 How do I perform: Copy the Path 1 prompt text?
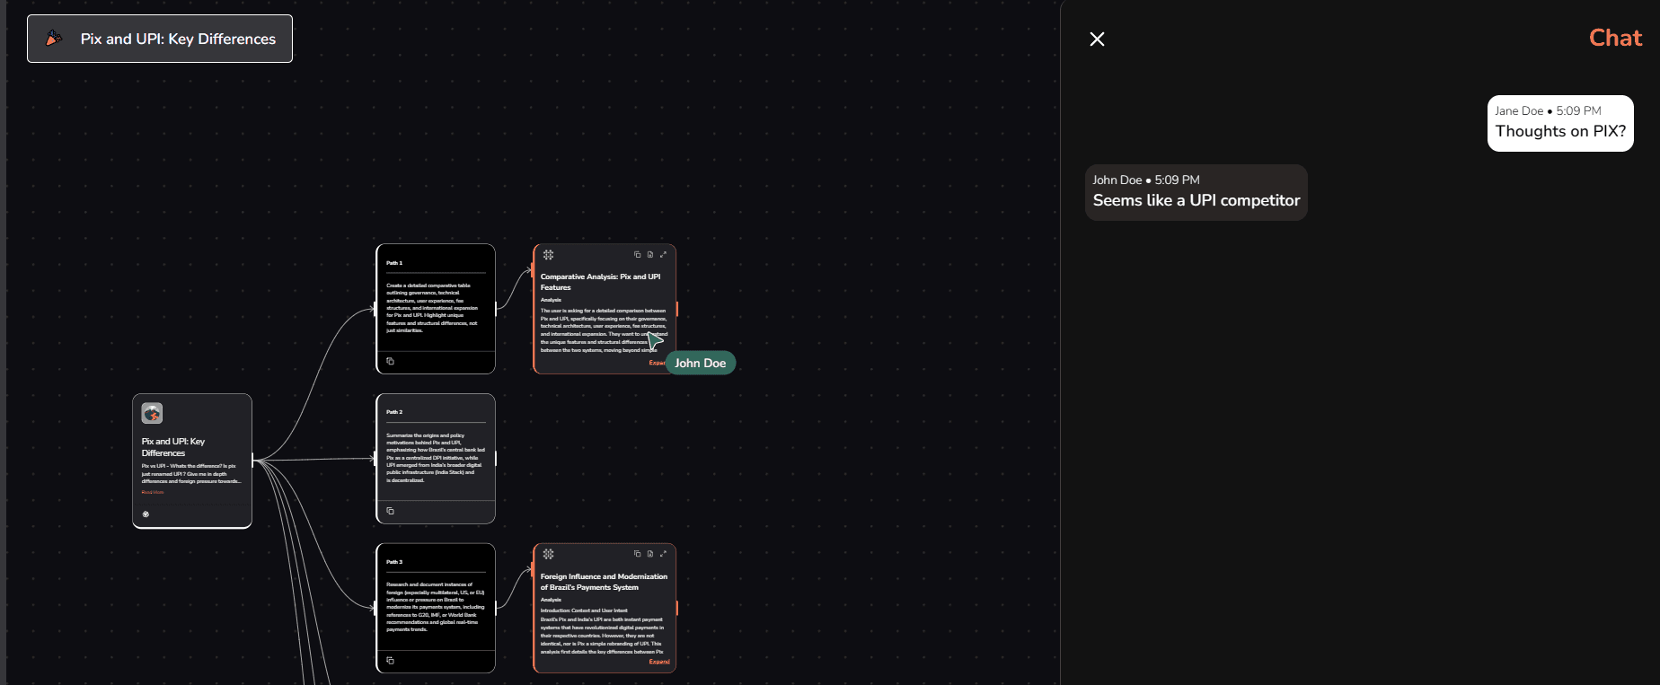(x=390, y=361)
